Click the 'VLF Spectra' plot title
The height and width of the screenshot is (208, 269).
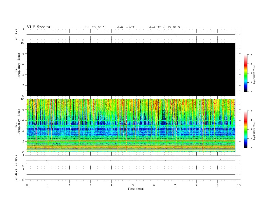(x=38, y=27)
